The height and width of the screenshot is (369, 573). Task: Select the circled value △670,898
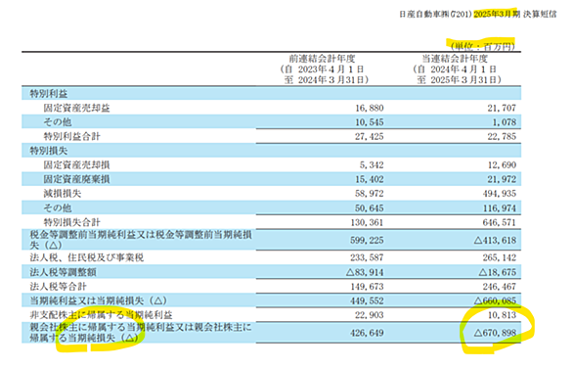pos(495,333)
